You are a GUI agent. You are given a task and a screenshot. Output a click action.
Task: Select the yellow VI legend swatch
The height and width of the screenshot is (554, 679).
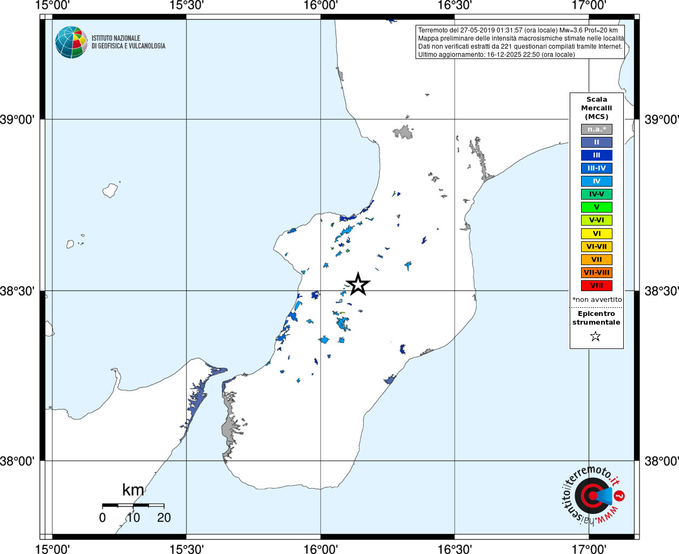click(x=597, y=234)
